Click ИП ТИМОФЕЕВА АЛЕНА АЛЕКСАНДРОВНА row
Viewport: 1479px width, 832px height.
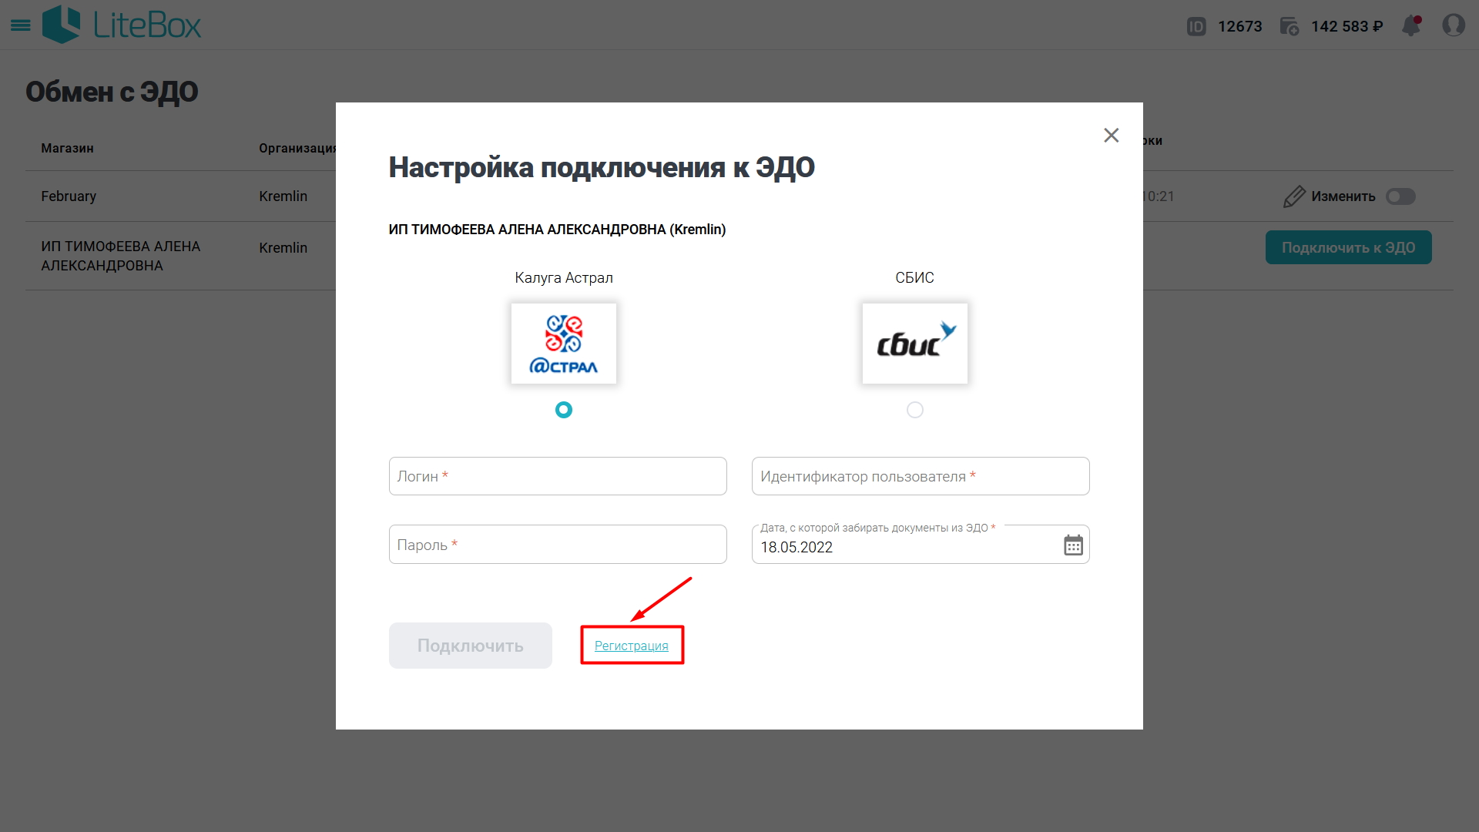pos(121,256)
